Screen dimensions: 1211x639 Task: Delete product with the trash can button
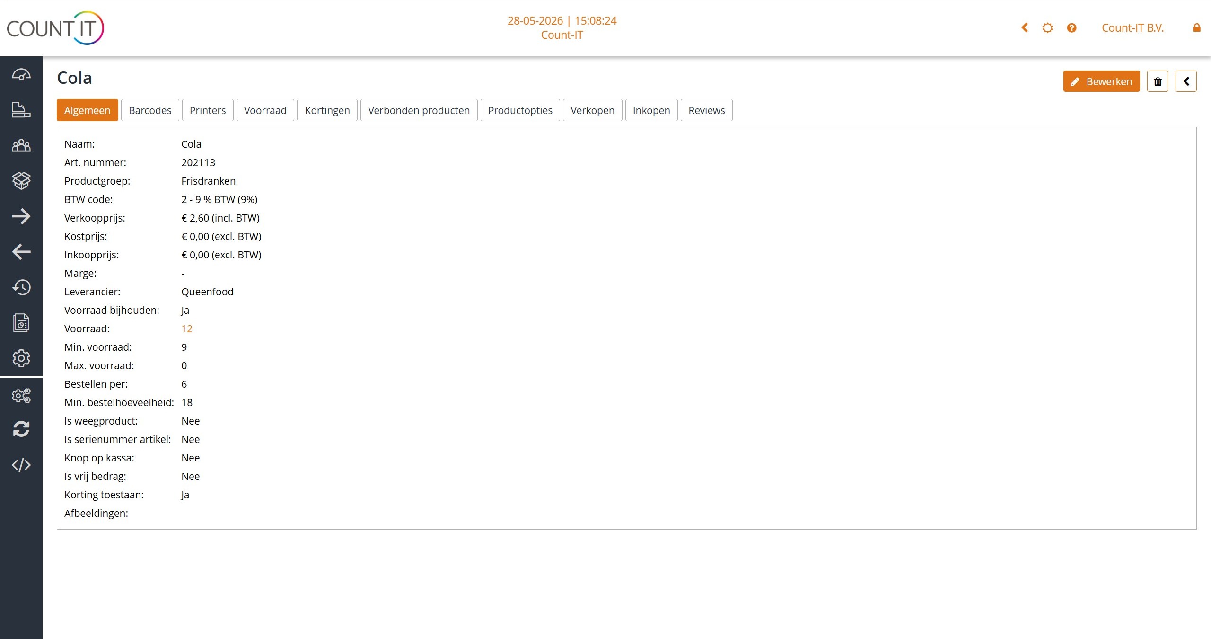tap(1158, 81)
